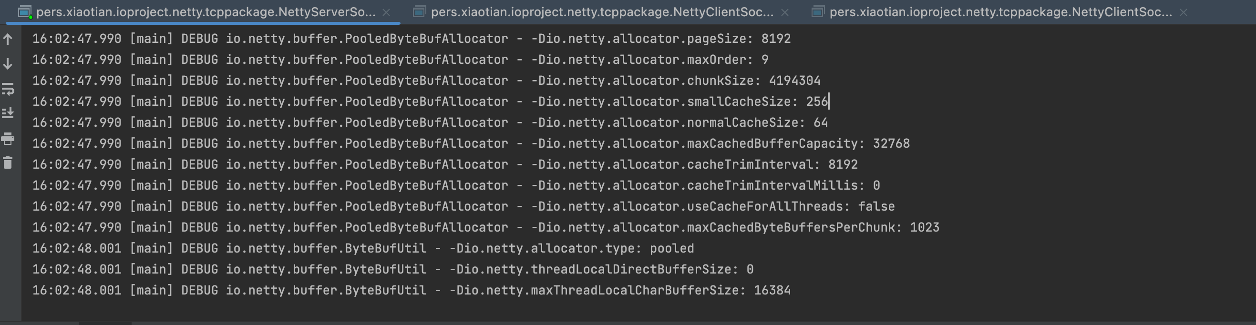
Task: Click the application icon on NettyServerSo... tab
Action: [x=24, y=12]
